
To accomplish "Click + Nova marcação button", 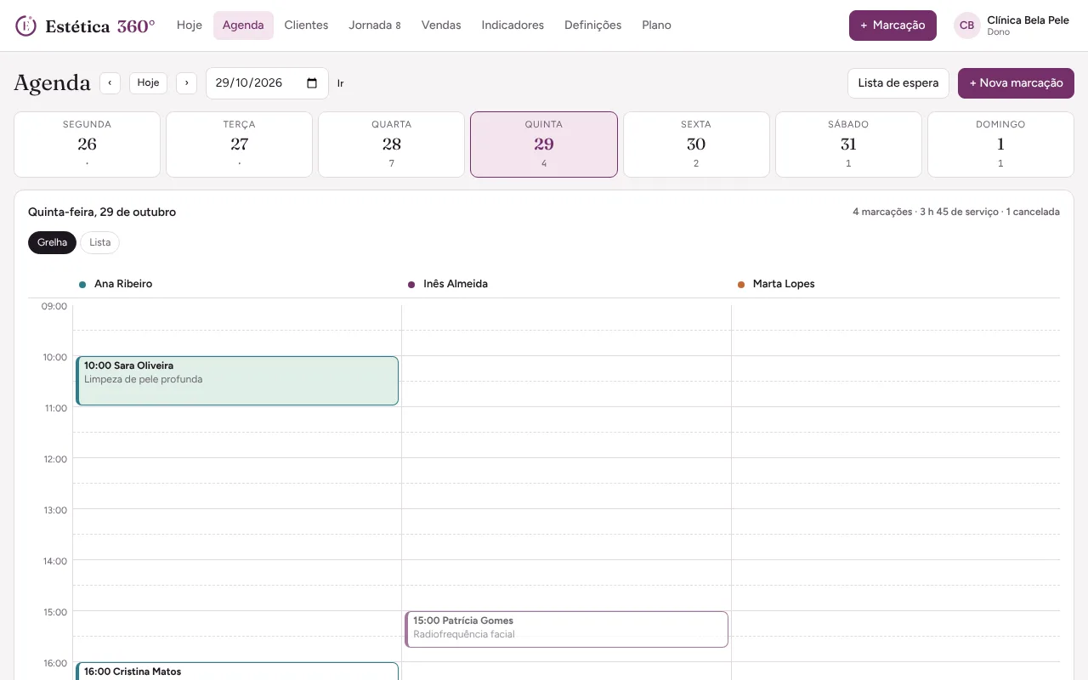I will pyautogui.click(x=1016, y=83).
